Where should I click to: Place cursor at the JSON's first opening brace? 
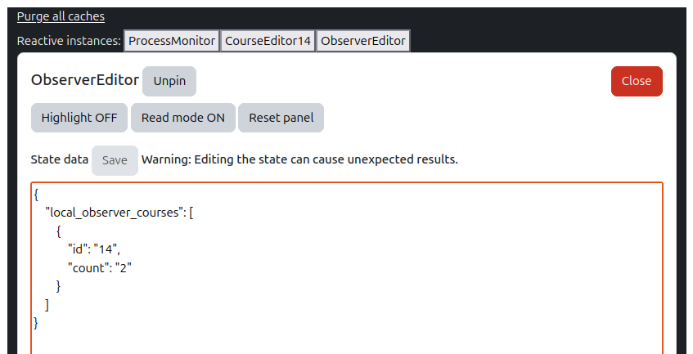(x=37, y=195)
